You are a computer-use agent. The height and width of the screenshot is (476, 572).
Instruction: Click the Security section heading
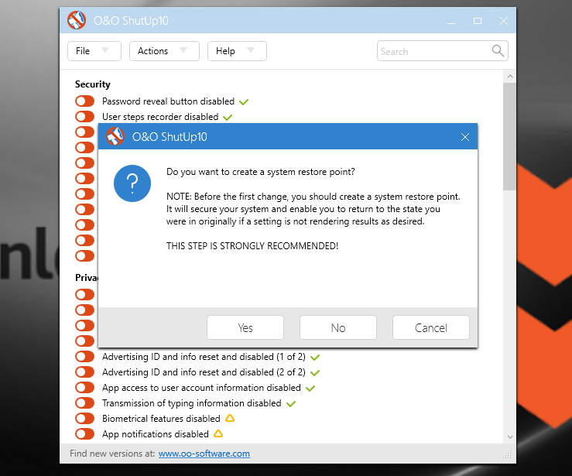coord(93,84)
